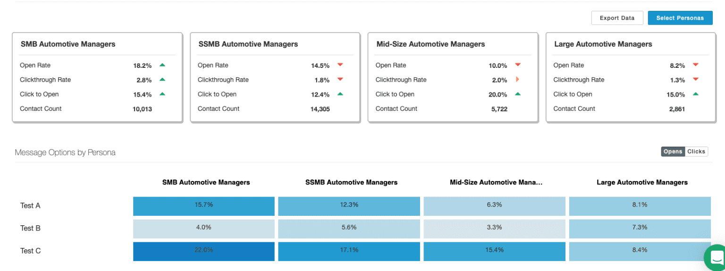Switch heatmap view to Clicks

tap(696, 151)
